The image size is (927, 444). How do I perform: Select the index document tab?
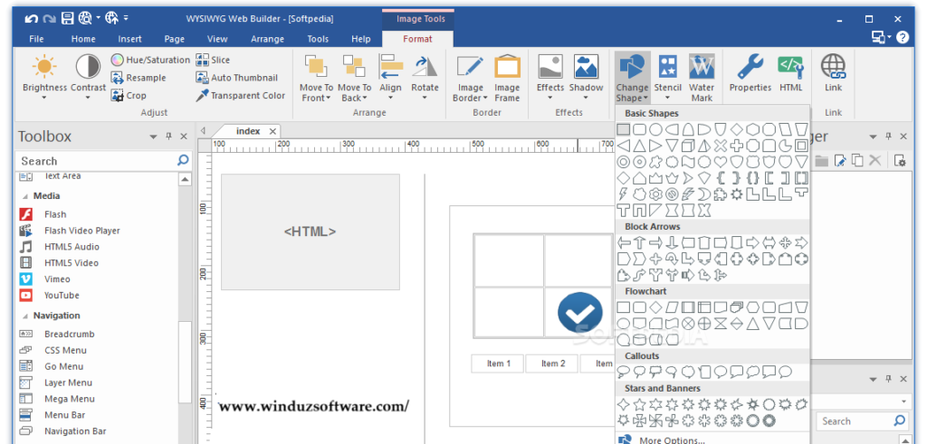(248, 131)
